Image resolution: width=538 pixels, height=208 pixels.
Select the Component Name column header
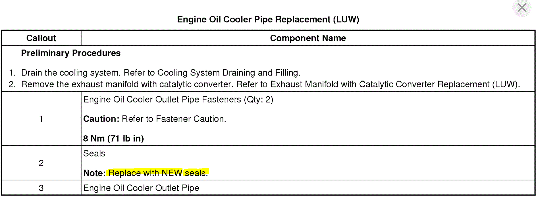(308, 38)
